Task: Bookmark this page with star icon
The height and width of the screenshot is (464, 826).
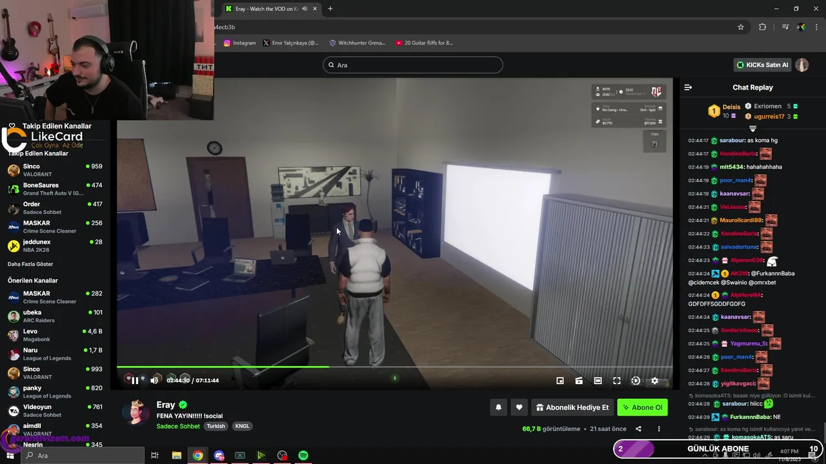Action: 741,27
